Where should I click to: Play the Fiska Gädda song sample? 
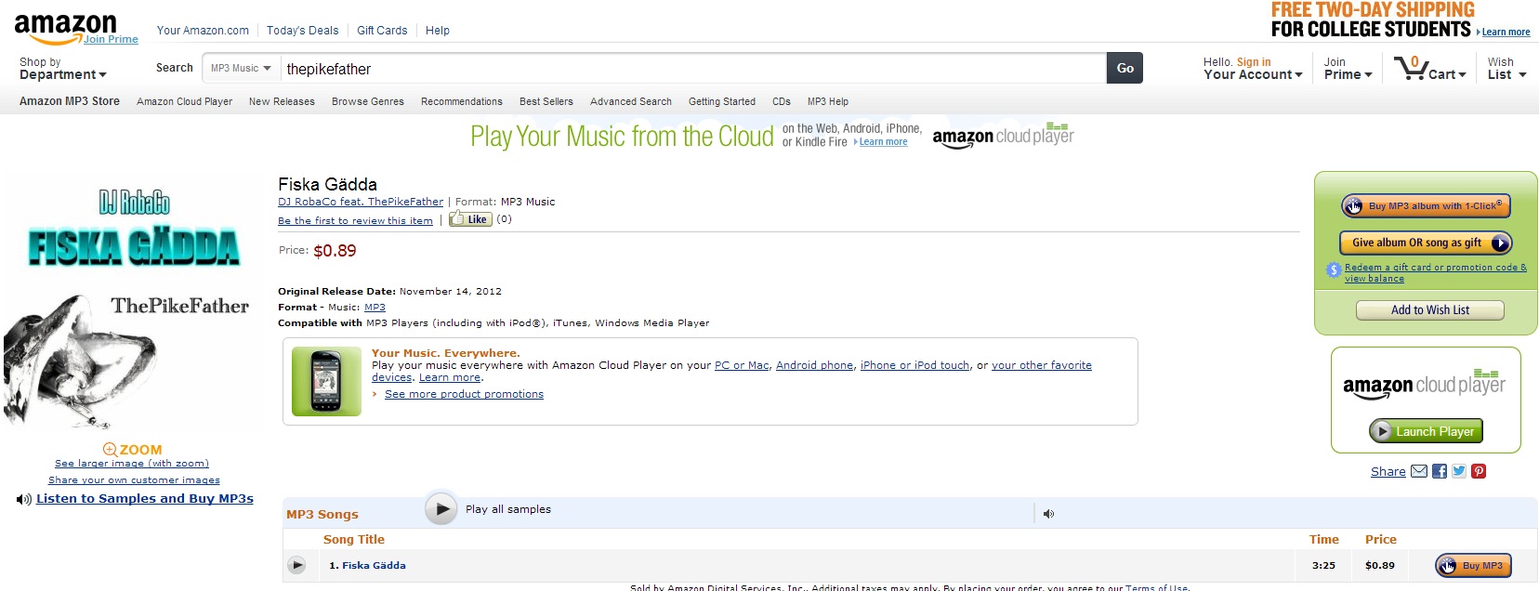coord(296,565)
